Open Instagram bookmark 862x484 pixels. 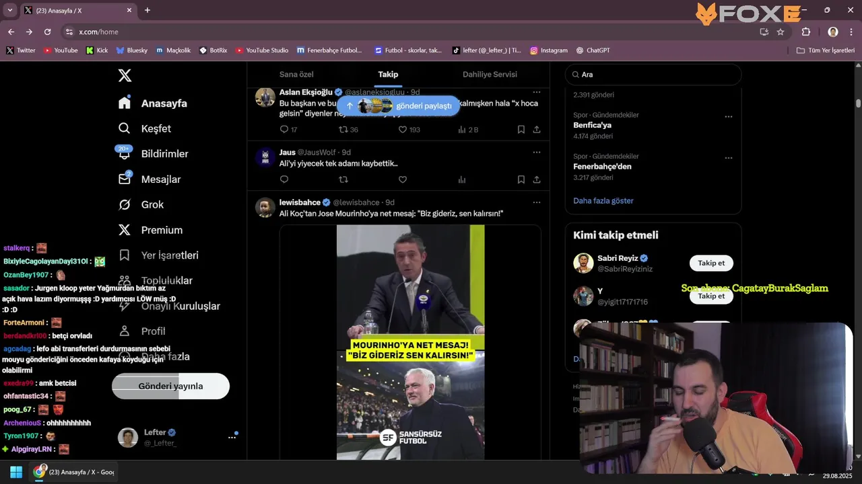coord(548,50)
